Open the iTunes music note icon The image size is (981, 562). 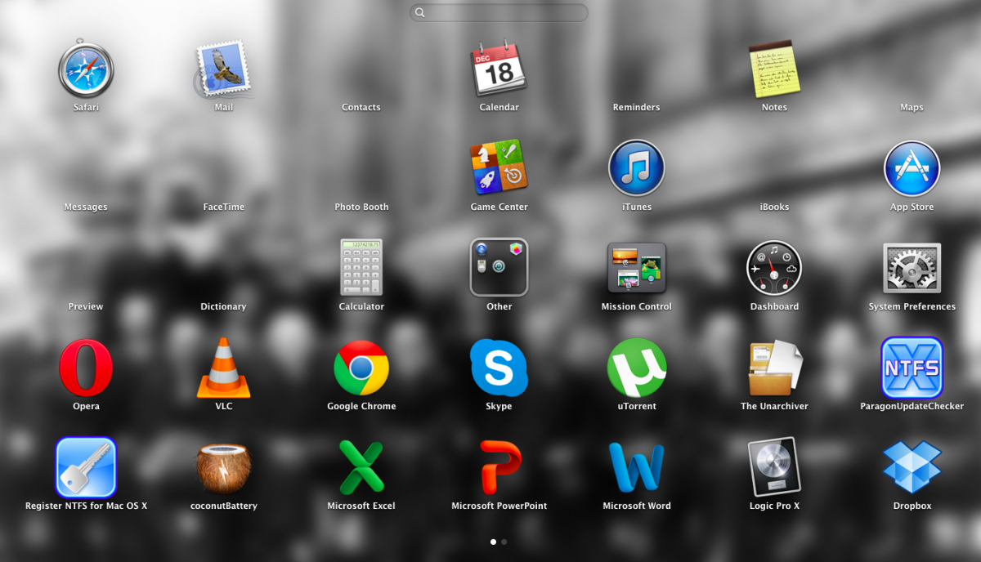pos(636,168)
